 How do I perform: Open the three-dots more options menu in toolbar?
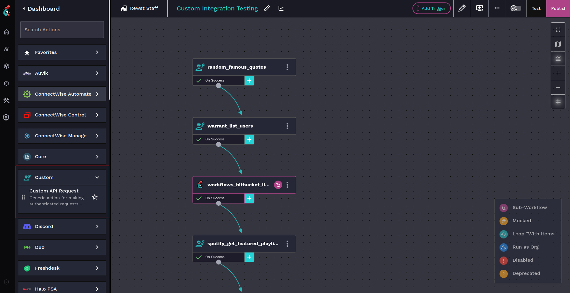[x=497, y=8]
